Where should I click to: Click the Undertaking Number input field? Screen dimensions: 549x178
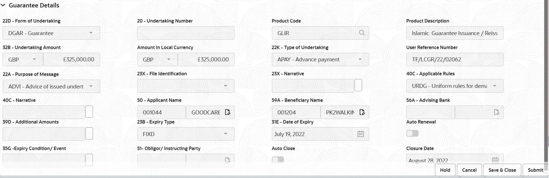(x=185, y=33)
